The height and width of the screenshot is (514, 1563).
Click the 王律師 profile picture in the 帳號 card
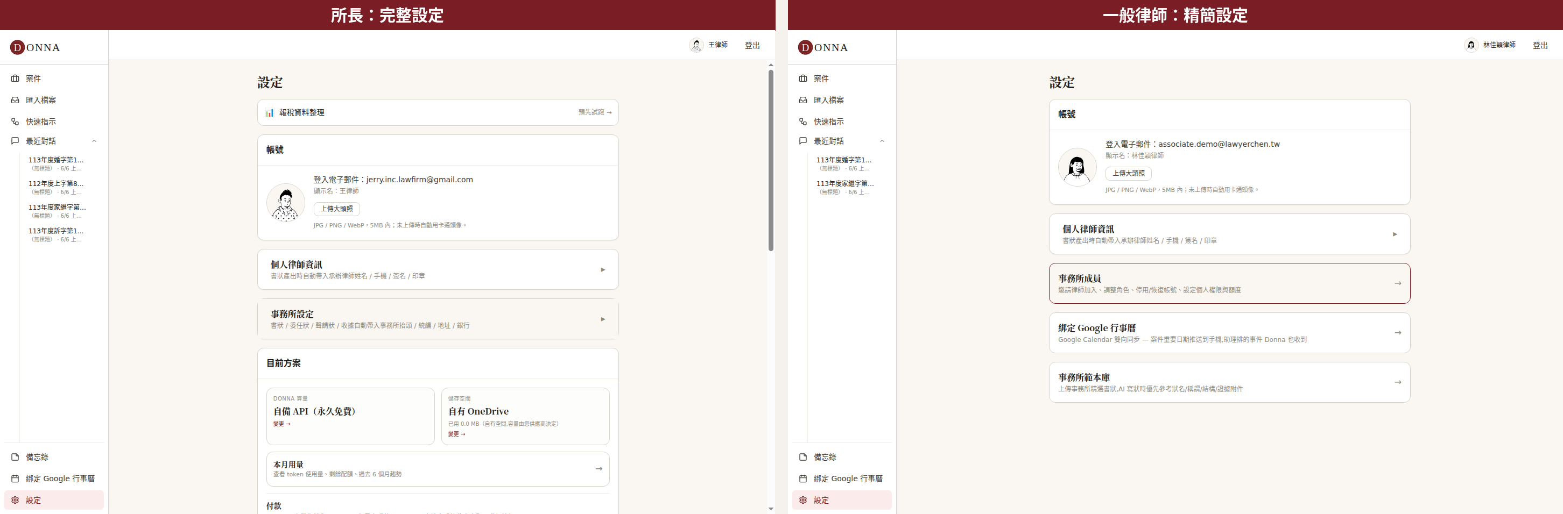point(286,203)
